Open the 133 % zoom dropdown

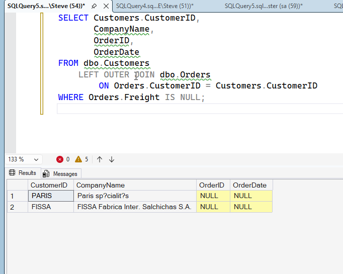36,159
